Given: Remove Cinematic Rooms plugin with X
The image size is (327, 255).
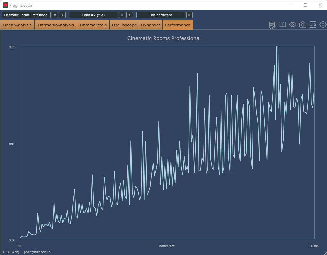Looking at the screenshot, I should click(62, 15).
